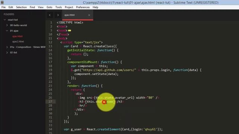Open the Selection menu
The height and width of the screenshot is (134, 239).
(x=21, y=7)
